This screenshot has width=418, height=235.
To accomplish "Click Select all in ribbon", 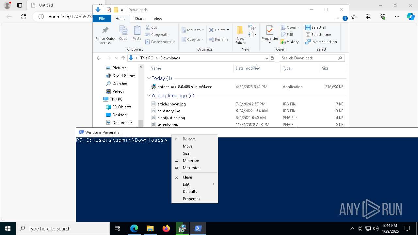I will click(x=316, y=27).
